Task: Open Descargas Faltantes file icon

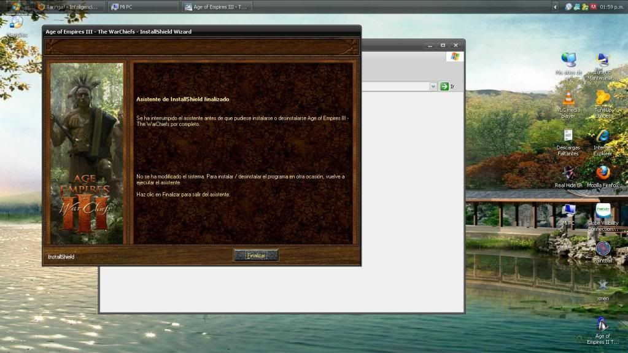Action: [568, 142]
